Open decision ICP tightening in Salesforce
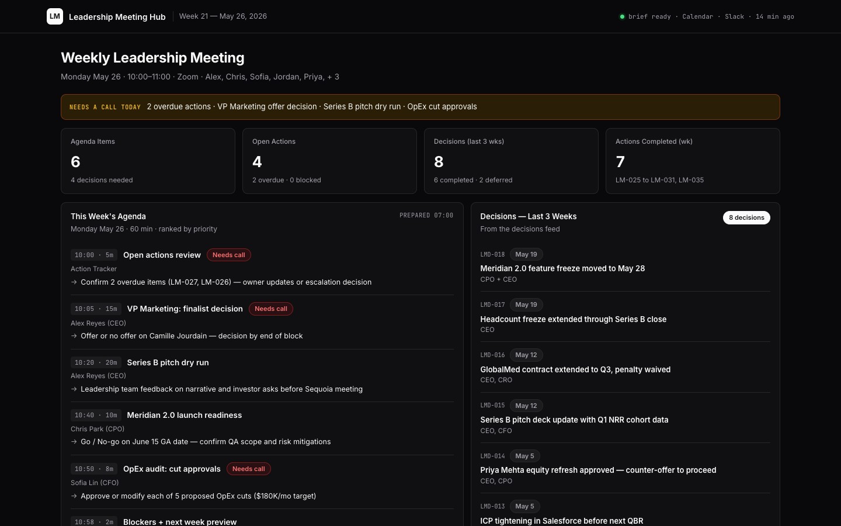841x526 pixels. point(561,521)
